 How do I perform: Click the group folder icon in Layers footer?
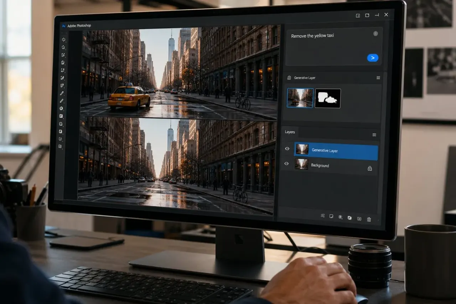tap(349, 218)
